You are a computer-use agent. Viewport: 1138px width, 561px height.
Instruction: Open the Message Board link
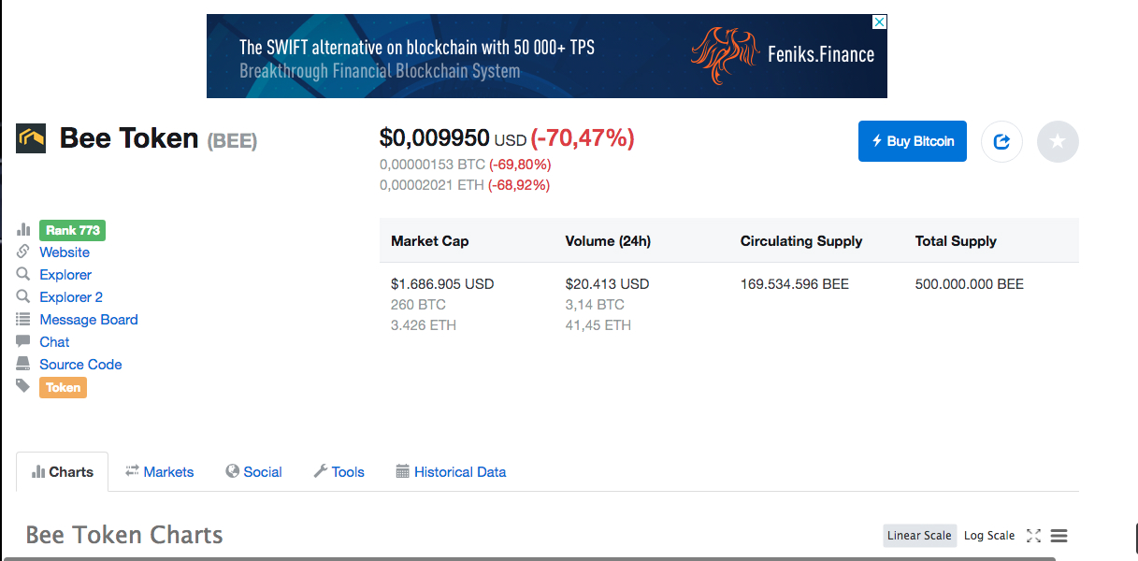click(89, 320)
